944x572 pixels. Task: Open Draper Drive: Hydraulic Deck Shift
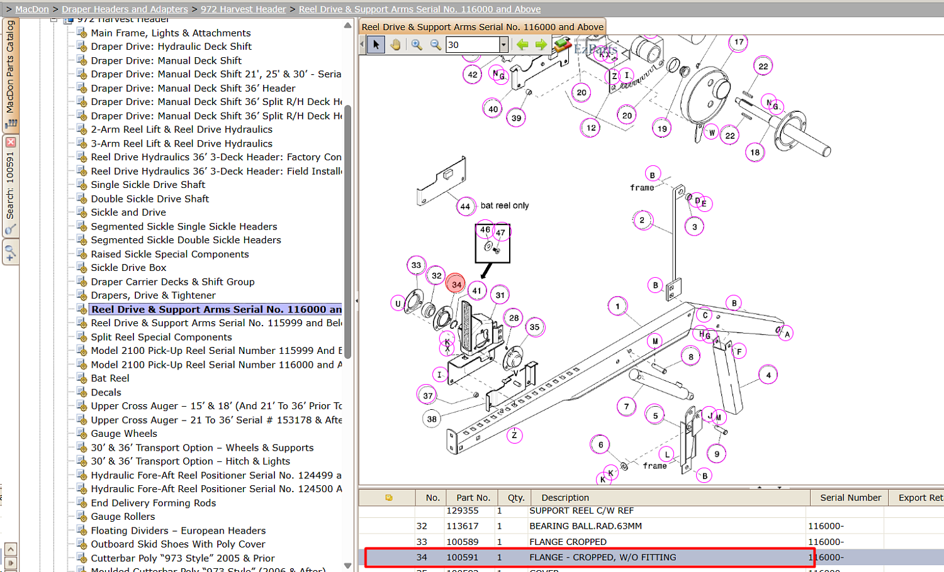point(171,47)
